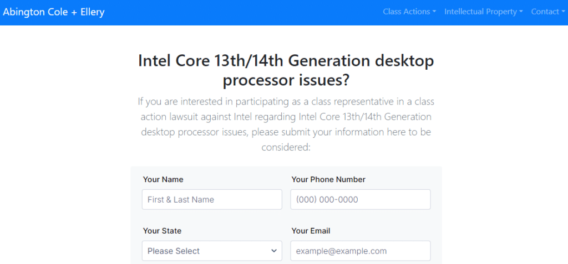Viewport: 568px width, 264px height.
Task: Focus the example@example.com email field
Action: pos(361,251)
